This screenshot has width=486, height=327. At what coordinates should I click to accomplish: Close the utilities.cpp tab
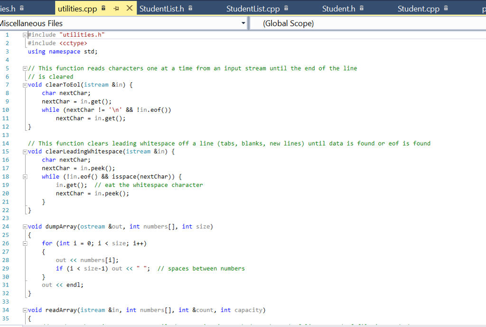(x=129, y=8)
